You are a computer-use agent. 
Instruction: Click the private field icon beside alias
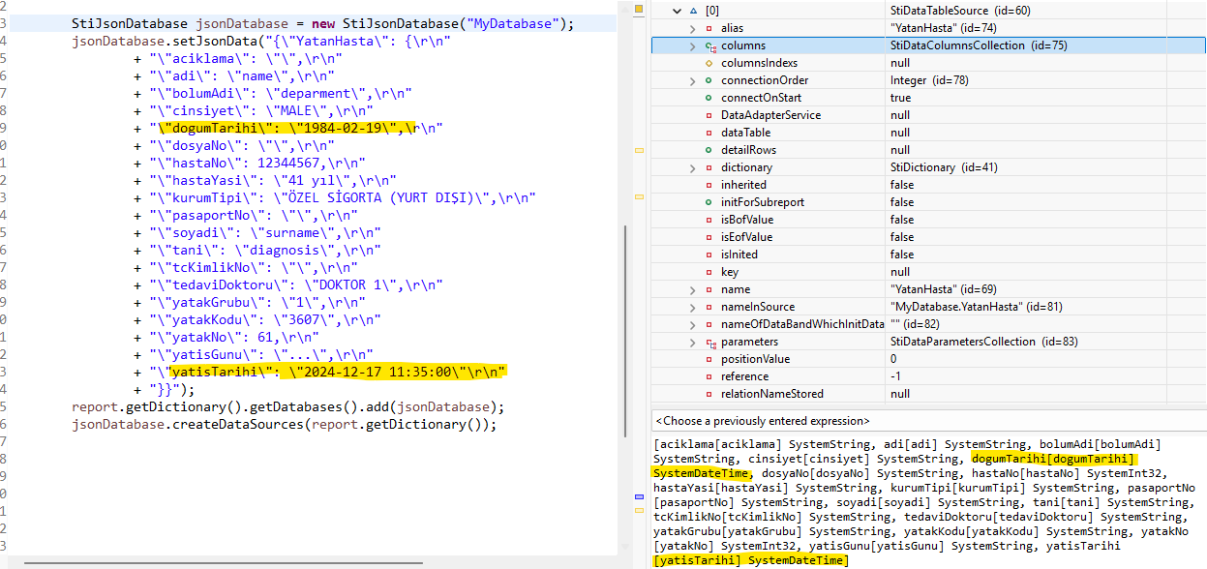(x=709, y=27)
